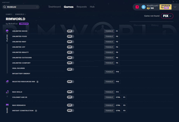Click Upgrade To Pro button
179x122 pixels.
click(x=165, y=7)
